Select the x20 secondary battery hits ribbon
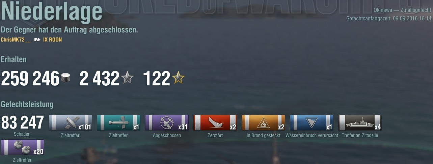 pyautogui.click(x=22, y=147)
